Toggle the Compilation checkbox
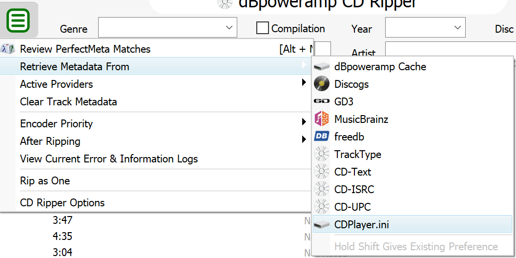The height and width of the screenshot is (258, 516). point(263,28)
